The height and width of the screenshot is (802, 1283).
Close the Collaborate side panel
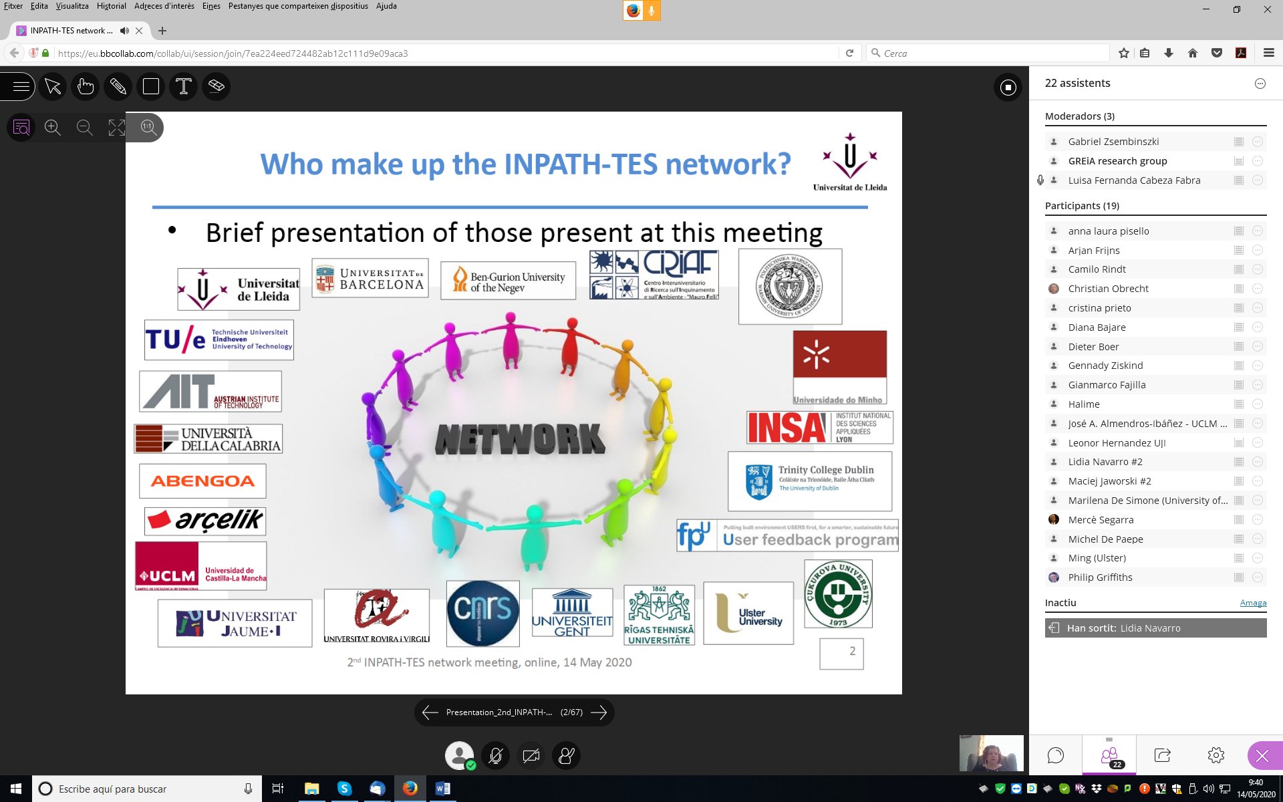pyautogui.click(x=1262, y=756)
